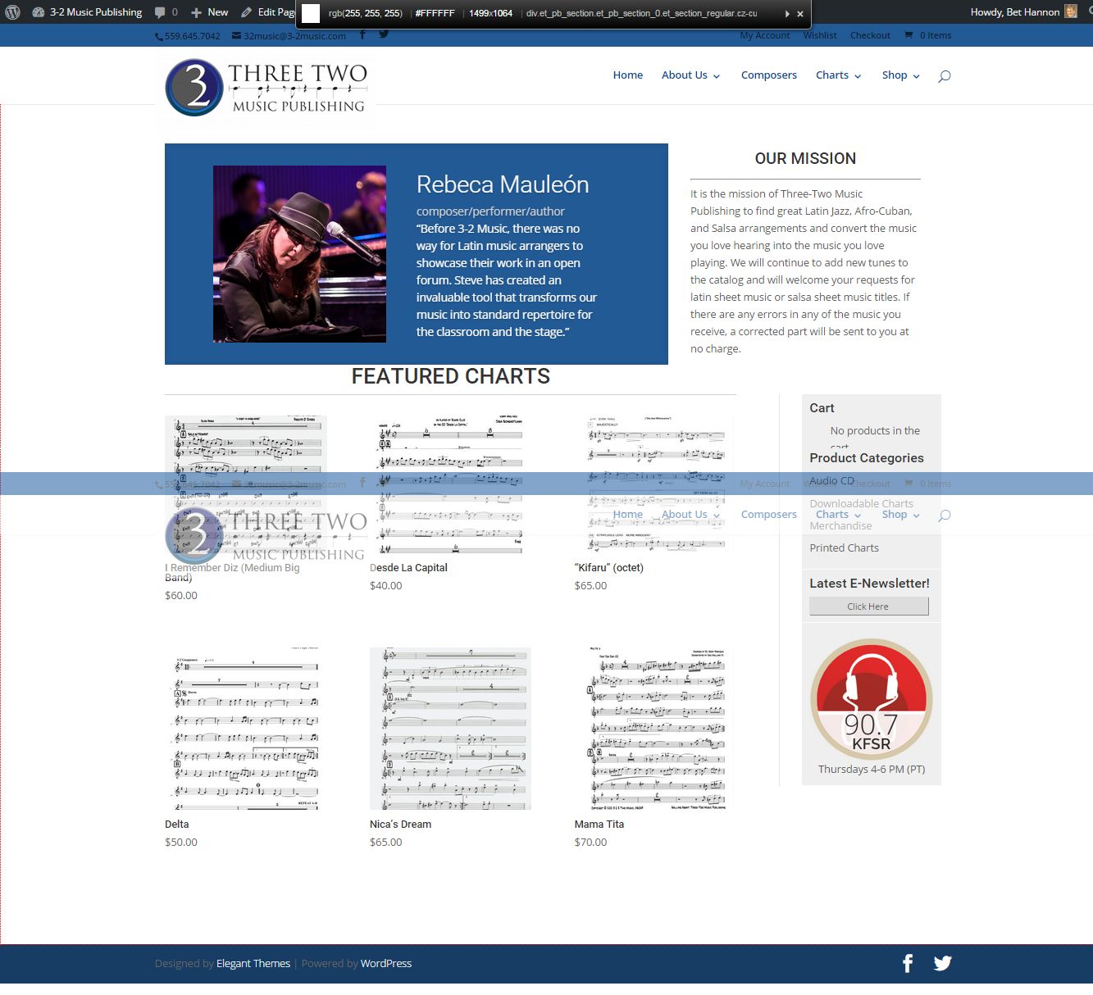This screenshot has width=1093, height=995.
Task: Click the $40.00 price under Desde La Capital
Action: [x=386, y=586]
